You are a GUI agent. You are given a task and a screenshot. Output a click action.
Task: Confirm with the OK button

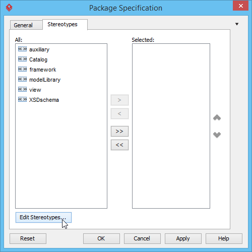[101, 238]
